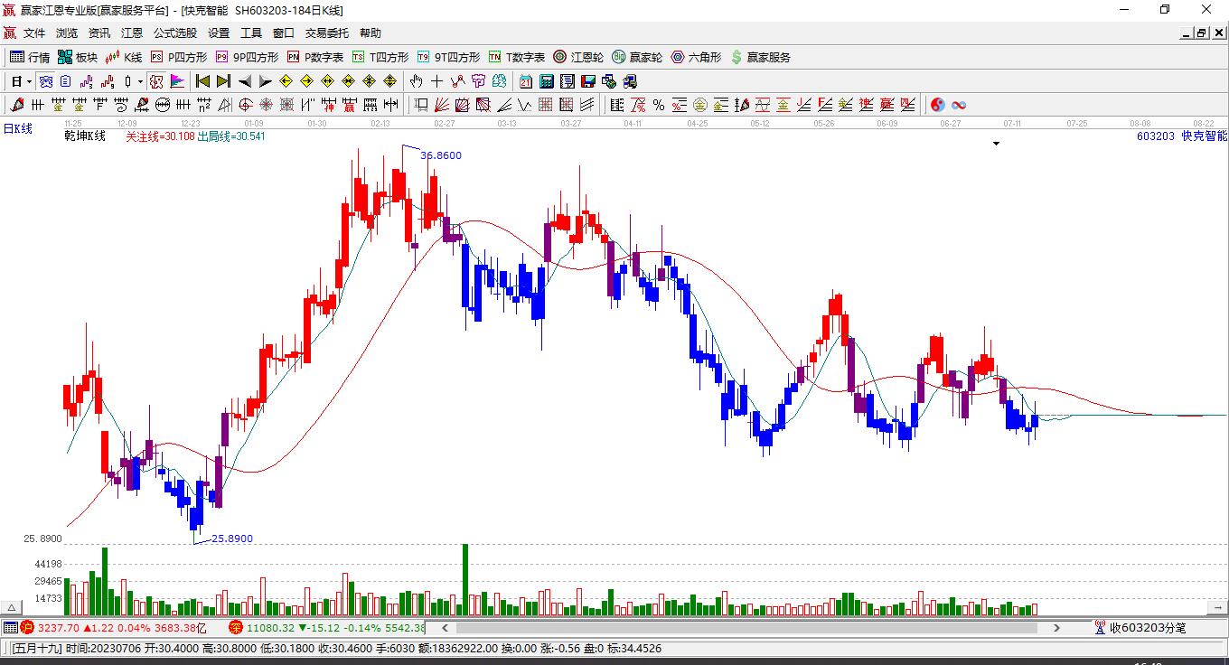The image size is (1229, 665).
Task: Open 赢家服务 with dollar icon
Action: pos(760,57)
